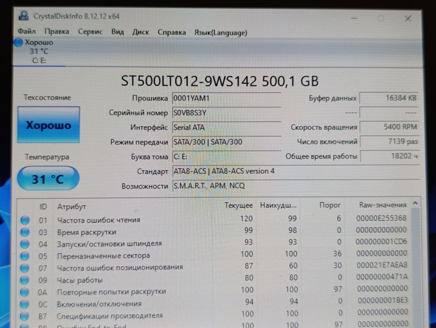Screen dimensions: 436x328
Task: Click the Атрибут column header
Action: pos(71,207)
